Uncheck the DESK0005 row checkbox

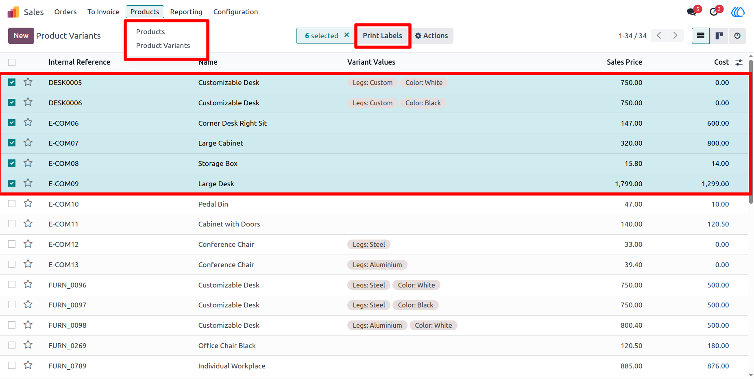pos(12,82)
